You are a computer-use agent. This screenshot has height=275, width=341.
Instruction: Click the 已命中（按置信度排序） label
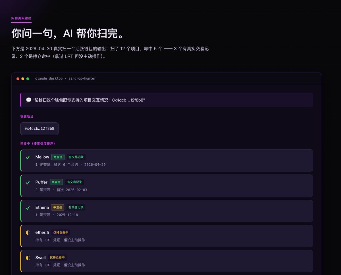click(x=38, y=144)
